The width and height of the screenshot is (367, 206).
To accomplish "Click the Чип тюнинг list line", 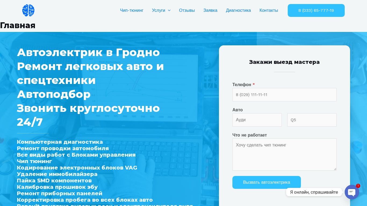I will 34,161.
